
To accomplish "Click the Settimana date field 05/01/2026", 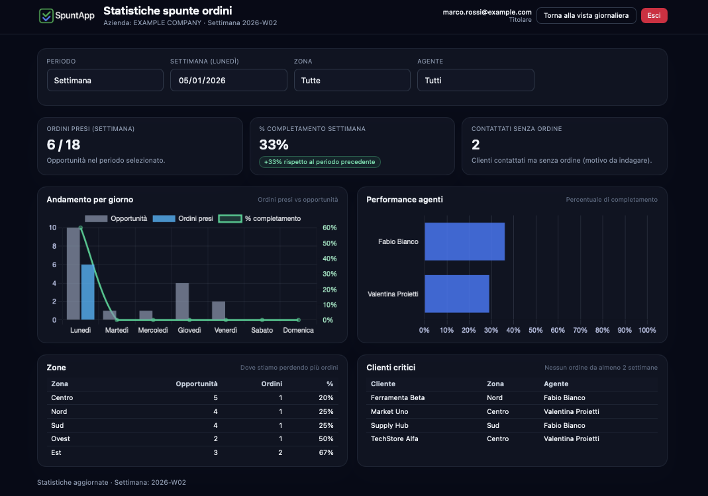I will click(x=228, y=80).
